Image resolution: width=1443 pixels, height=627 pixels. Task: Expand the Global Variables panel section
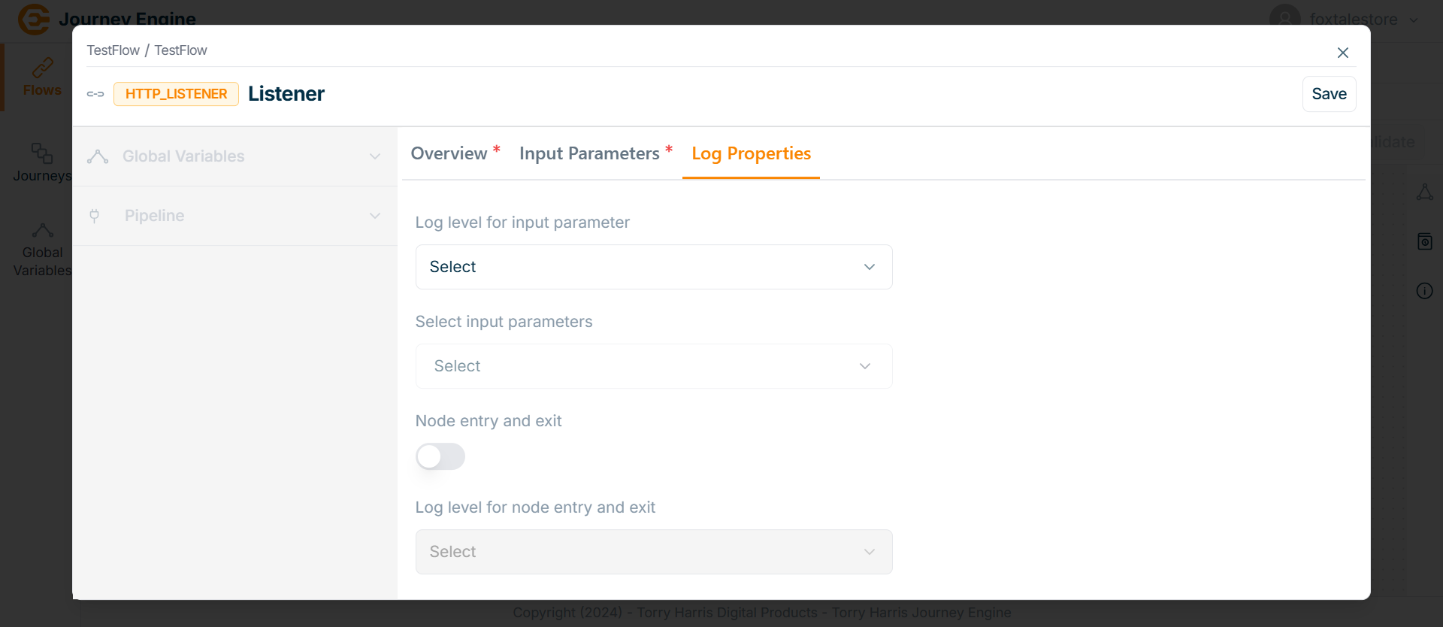(234, 156)
